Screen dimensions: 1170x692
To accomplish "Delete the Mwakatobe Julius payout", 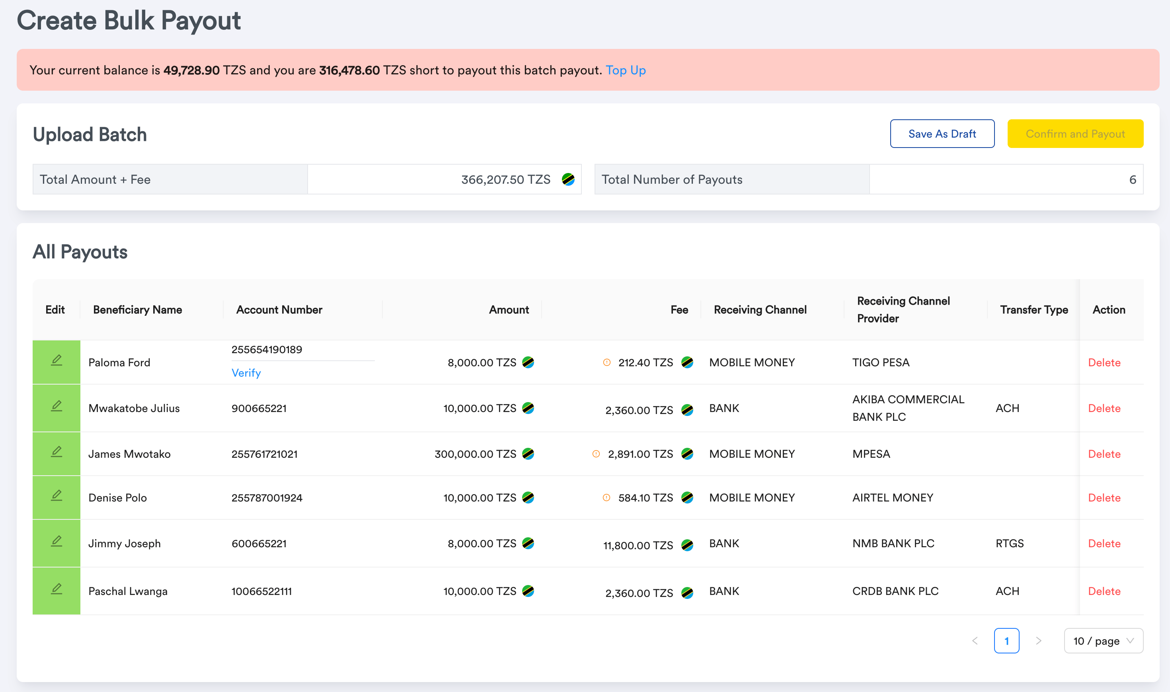I will coord(1104,408).
